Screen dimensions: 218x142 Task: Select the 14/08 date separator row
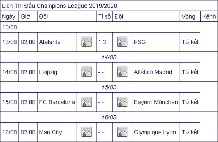109,57
